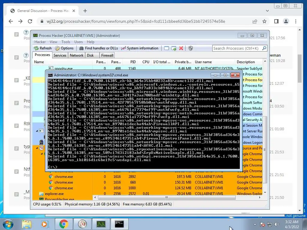Click the Chrome icon of process PID 2892
The image size is (307, 230).
pyautogui.click(x=51, y=177)
